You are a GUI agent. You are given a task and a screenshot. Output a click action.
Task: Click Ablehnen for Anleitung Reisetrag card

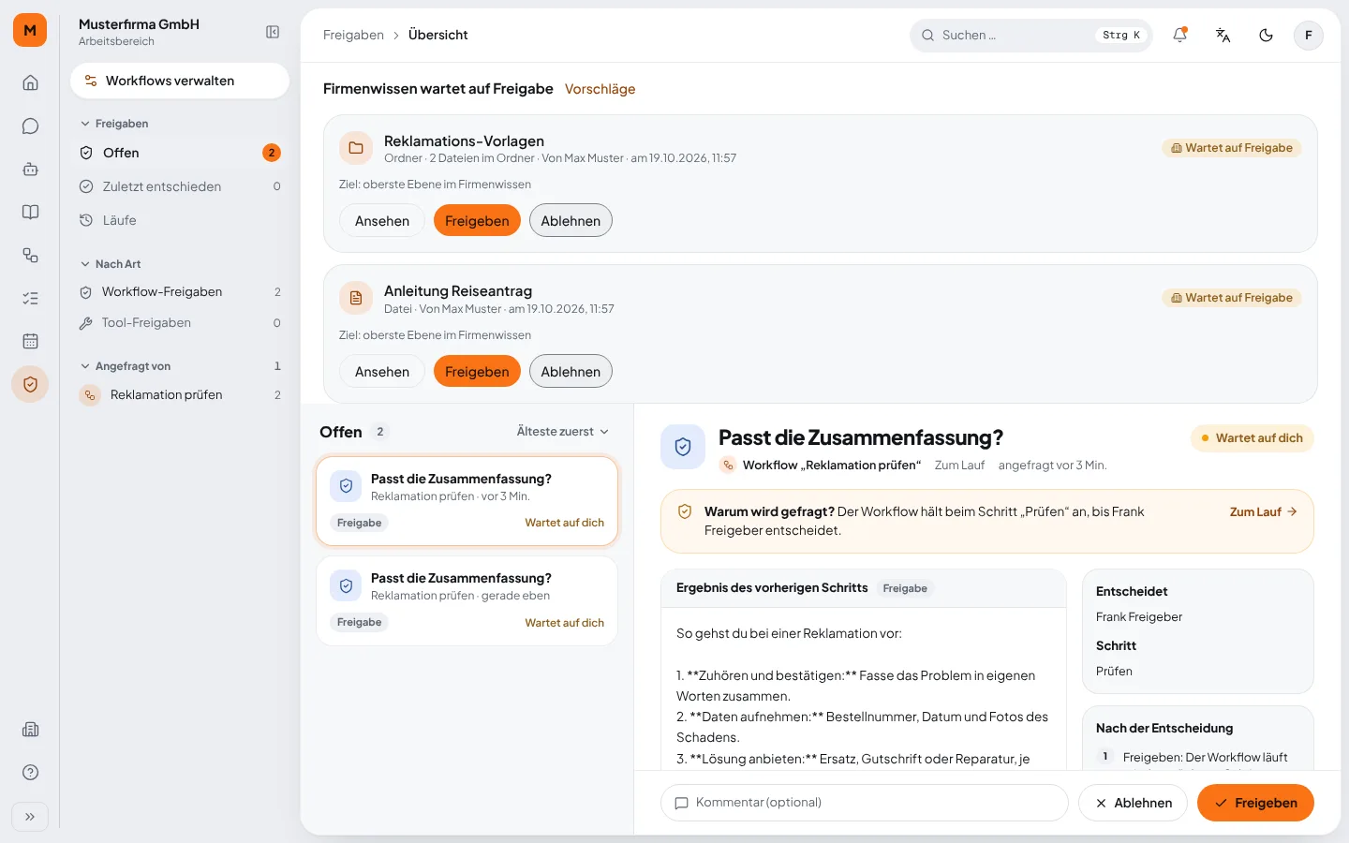coord(571,372)
